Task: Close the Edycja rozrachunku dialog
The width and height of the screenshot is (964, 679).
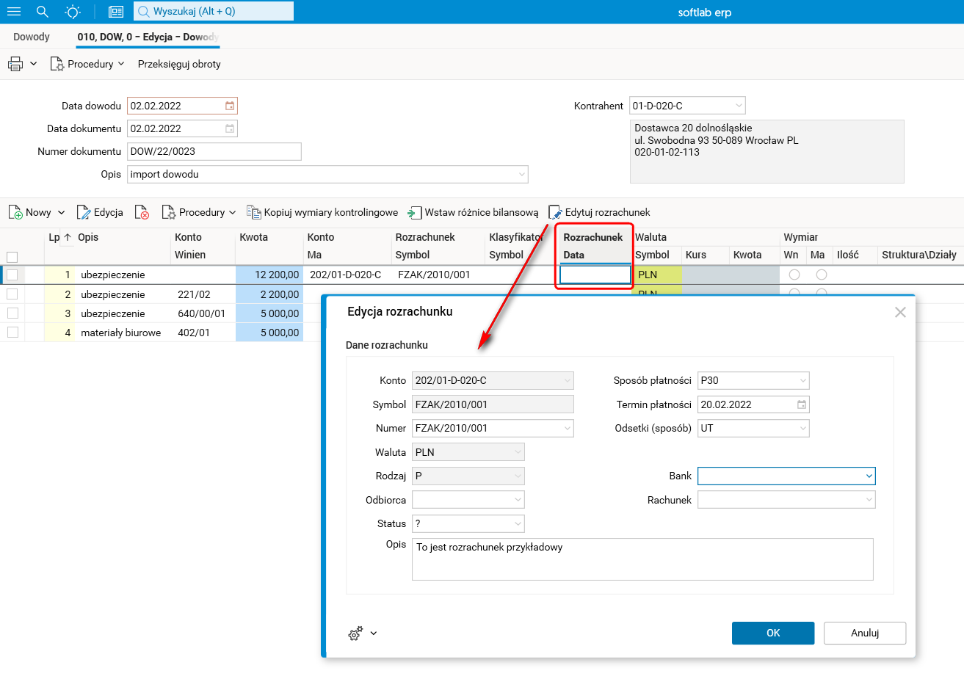Action: (900, 312)
